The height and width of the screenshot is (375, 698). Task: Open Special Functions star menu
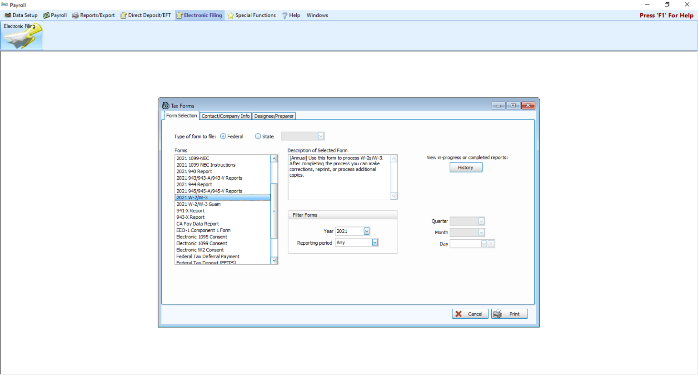coord(251,15)
